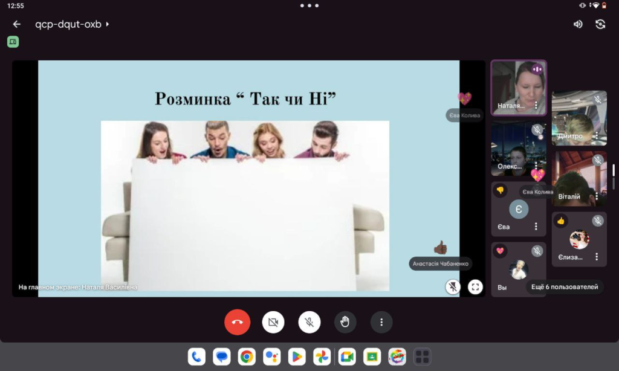The width and height of the screenshot is (619, 371).
Task: Launch Chrome from the dock
Action: [247, 356]
